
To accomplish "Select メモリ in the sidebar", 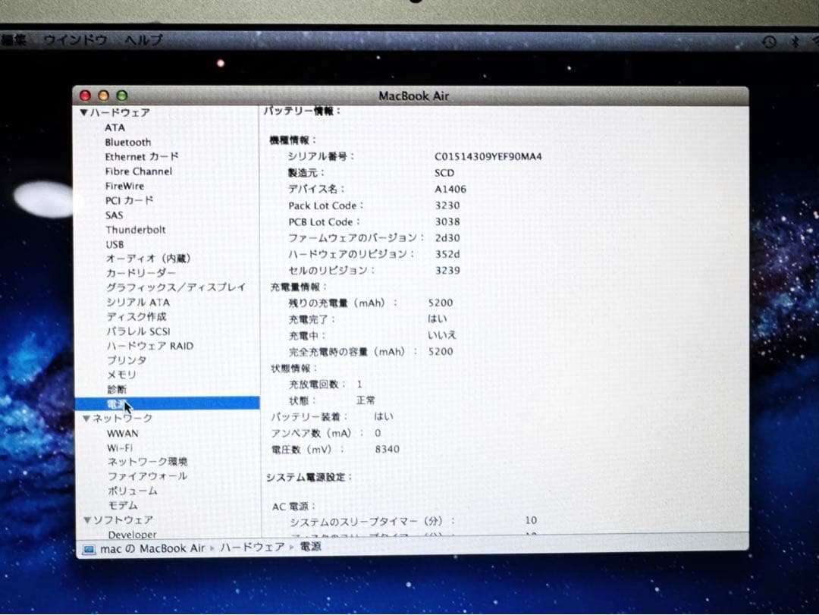I will tap(121, 375).
